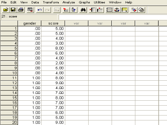Open the Dialog Recall icon
The width and height of the screenshot is (167, 125).
30,10
